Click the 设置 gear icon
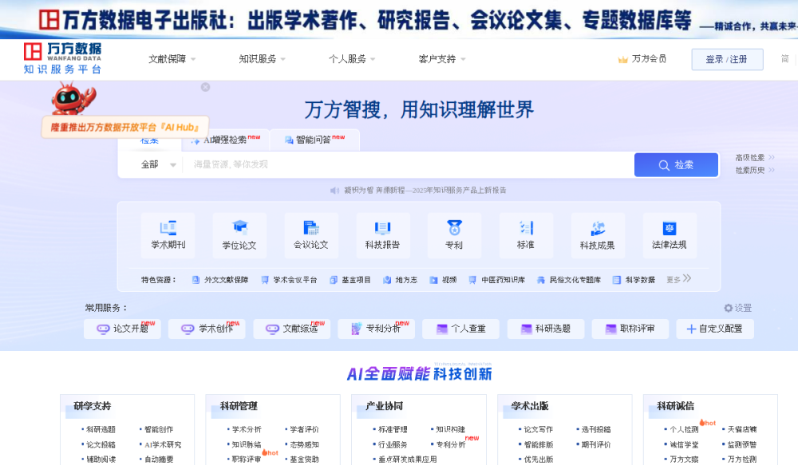Image resolution: width=798 pixels, height=465 pixels. 729,308
